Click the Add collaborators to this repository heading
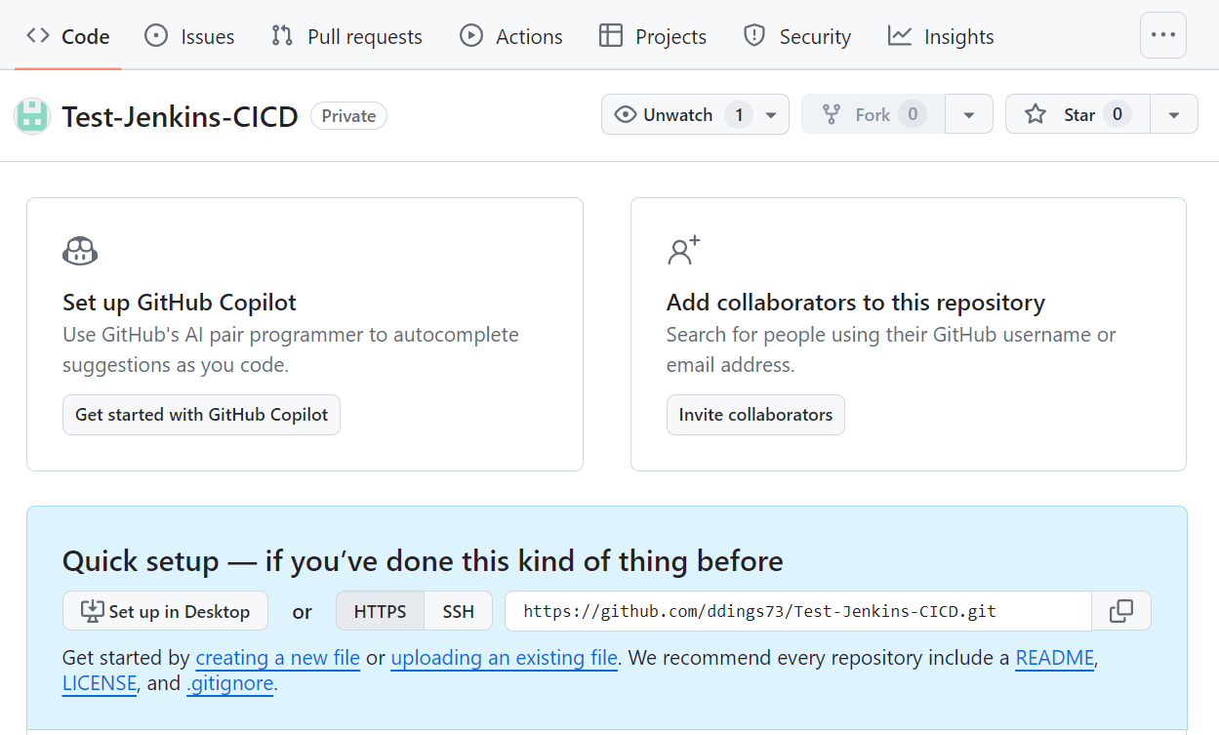Image resolution: width=1219 pixels, height=735 pixels. click(856, 303)
